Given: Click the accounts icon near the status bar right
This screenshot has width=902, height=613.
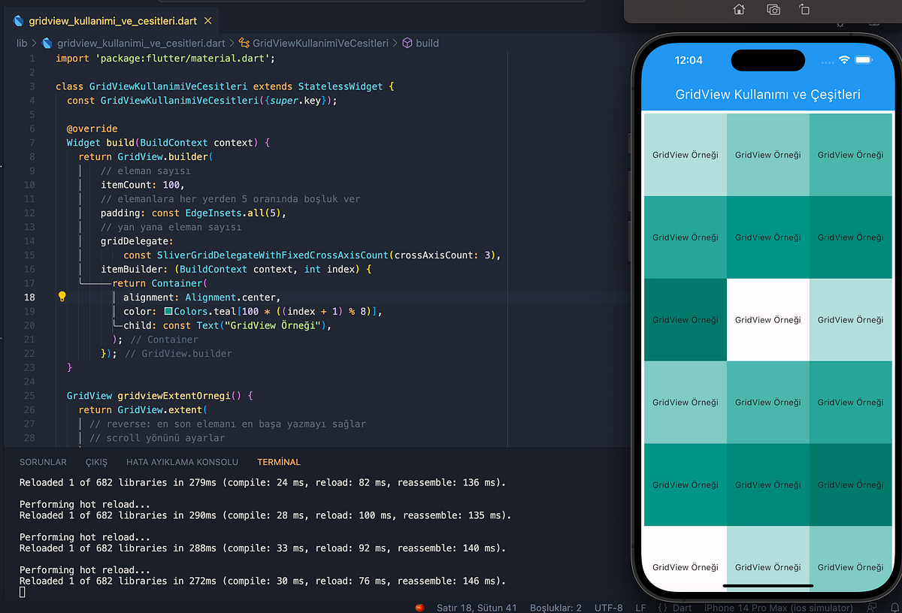Looking at the screenshot, I should (x=872, y=607).
